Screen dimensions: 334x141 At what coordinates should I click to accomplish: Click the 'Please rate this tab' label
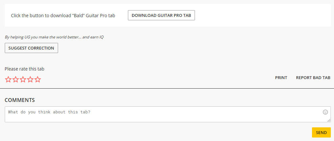pyautogui.click(x=25, y=69)
